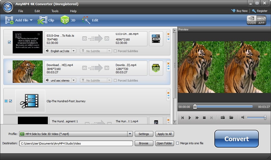
Task: Move 0315-One To Rob.ts item down
Action: (x=168, y=39)
